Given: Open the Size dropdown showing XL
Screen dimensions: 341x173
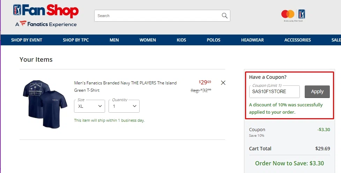Looking at the screenshot, I should [89, 106].
